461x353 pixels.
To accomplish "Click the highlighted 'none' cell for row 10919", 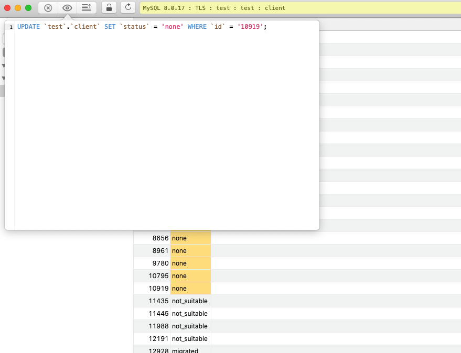I will click(x=190, y=288).
